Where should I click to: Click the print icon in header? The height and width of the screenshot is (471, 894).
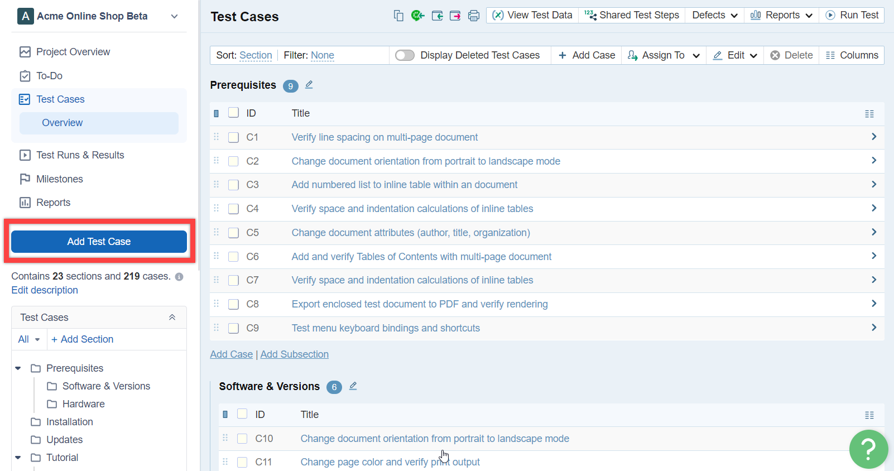pos(474,16)
